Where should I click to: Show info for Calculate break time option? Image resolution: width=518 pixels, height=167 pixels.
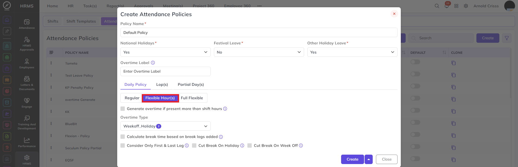pos(221,137)
